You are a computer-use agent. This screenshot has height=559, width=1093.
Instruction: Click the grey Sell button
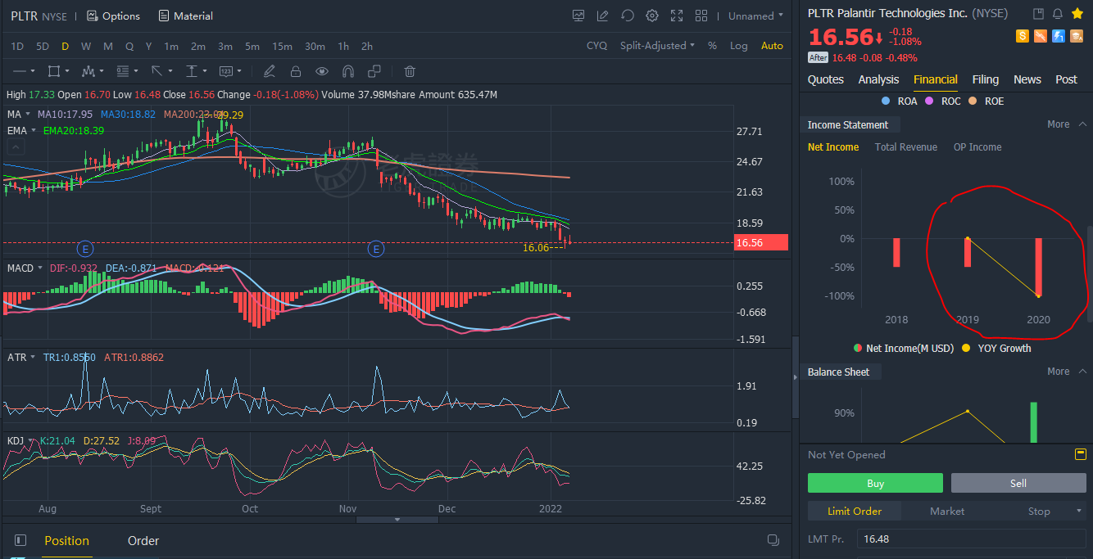tap(1018, 483)
